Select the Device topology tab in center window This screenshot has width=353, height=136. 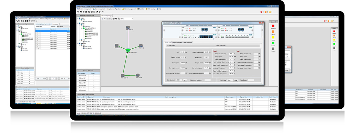(x=107, y=16)
